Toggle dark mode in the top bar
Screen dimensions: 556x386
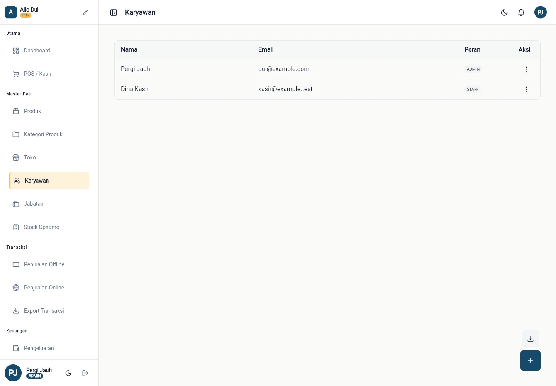tap(504, 12)
